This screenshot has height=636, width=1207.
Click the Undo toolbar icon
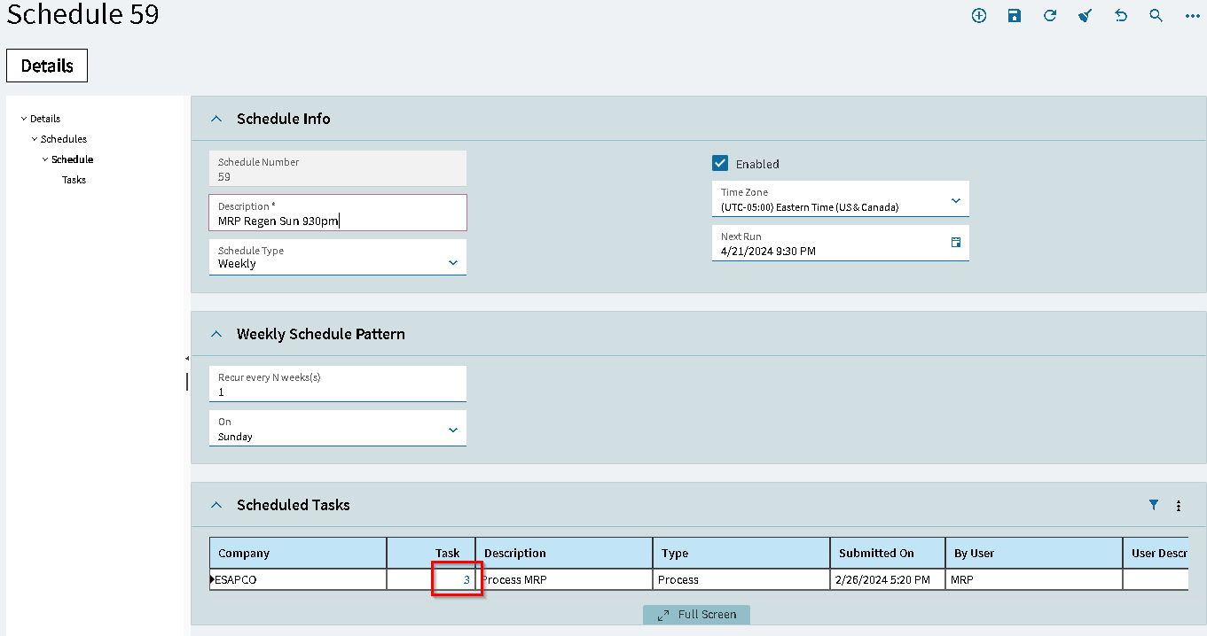(x=1121, y=15)
